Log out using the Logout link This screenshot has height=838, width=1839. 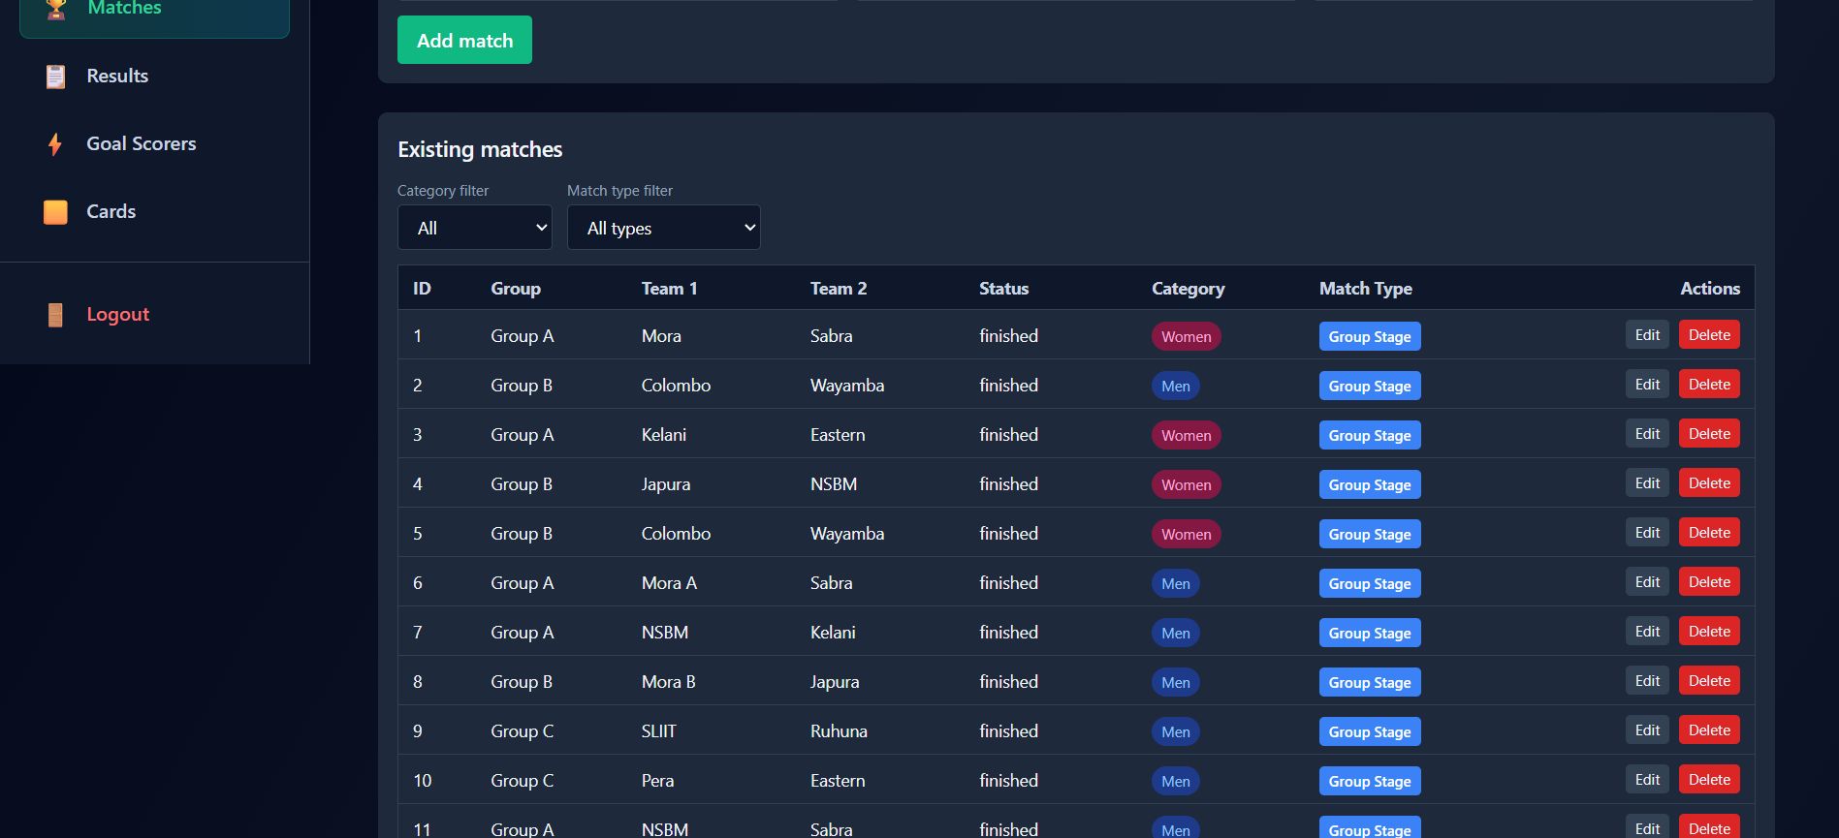pyautogui.click(x=118, y=314)
